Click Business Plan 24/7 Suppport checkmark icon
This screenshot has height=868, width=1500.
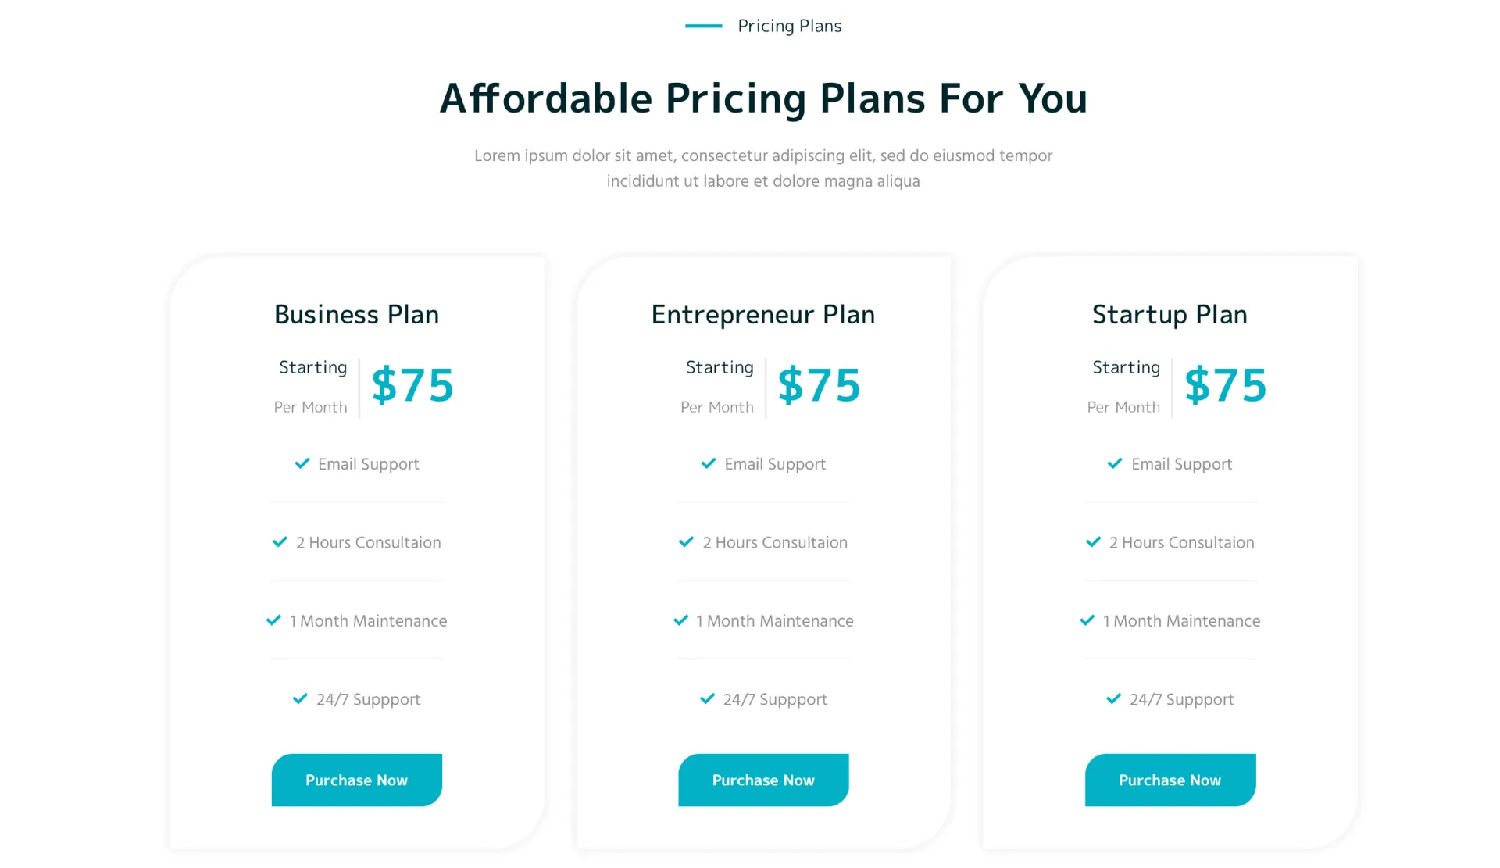tap(300, 698)
